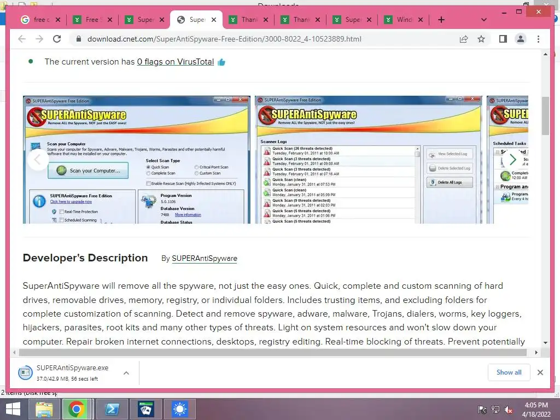Bookmark this page with the star icon
Image resolution: width=560 pixels, height=420 pixels.
tap(481, 39)
